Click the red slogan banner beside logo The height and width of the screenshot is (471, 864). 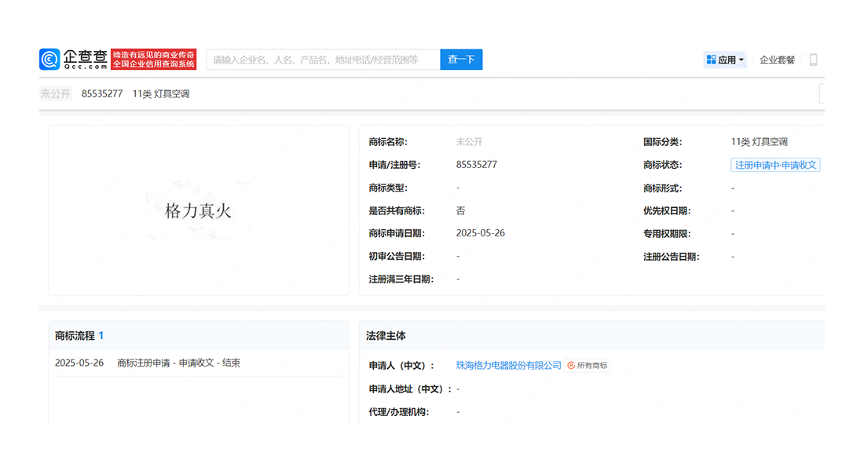[154, 60]
